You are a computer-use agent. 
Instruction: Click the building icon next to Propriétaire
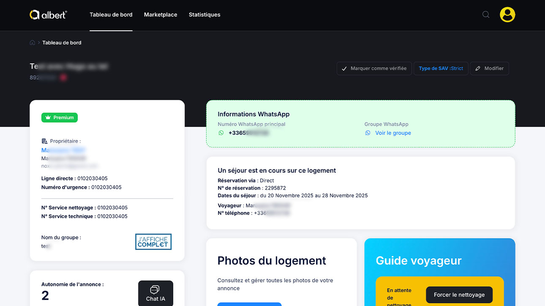(44, 141)
